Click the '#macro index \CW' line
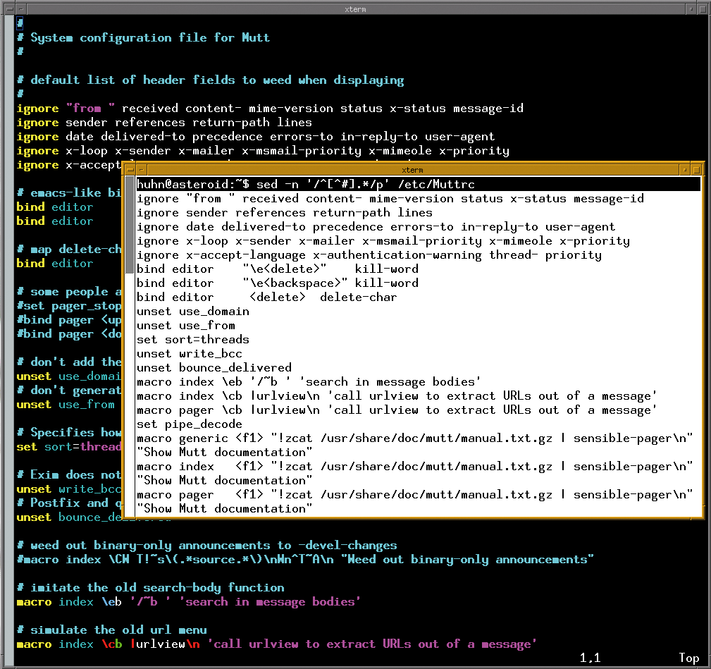 (x=305, y=560)
